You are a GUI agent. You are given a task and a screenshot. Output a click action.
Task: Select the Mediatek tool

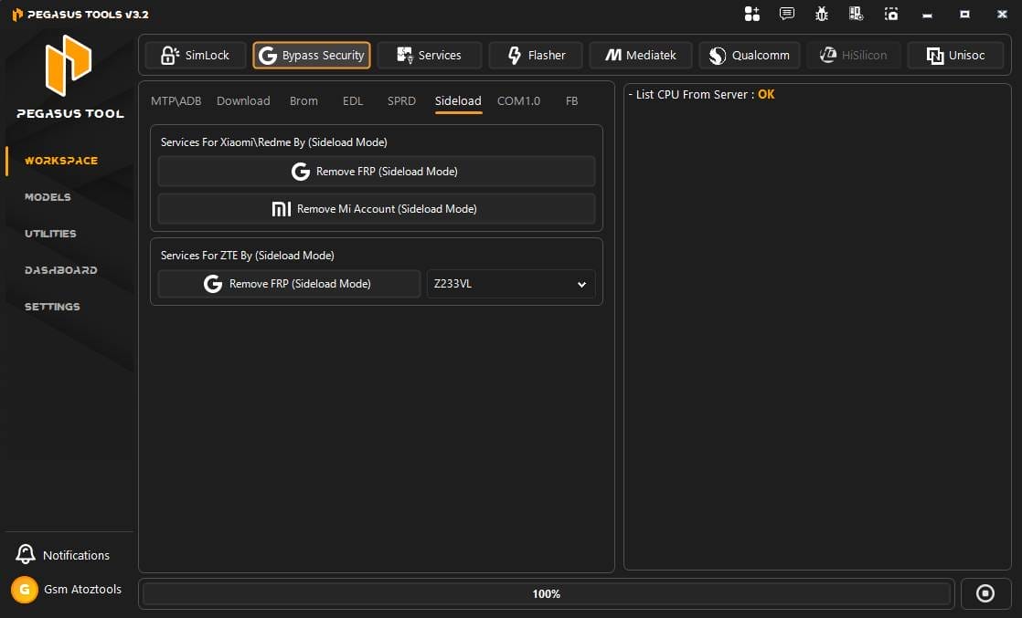640,55
